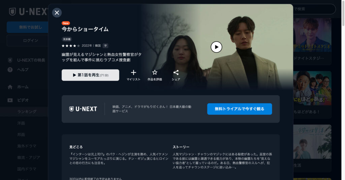Play the hero video preview

coord(216,47)
